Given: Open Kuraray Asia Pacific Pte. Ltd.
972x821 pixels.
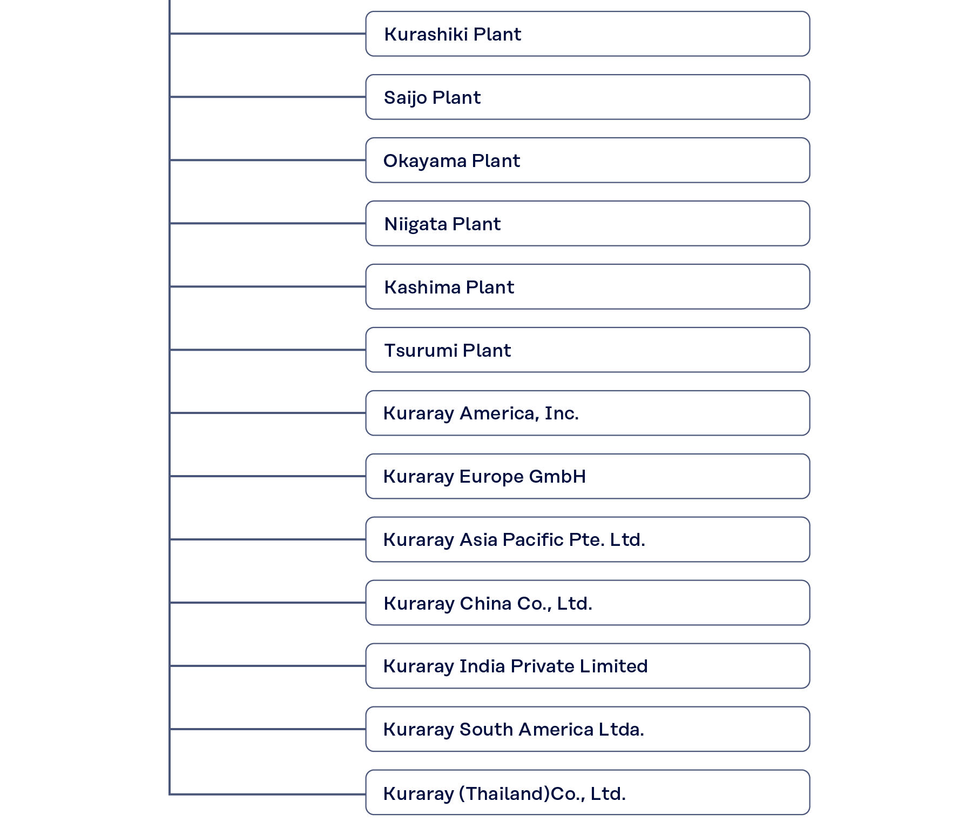Looking at the screenshot, I should coord(588,540).
